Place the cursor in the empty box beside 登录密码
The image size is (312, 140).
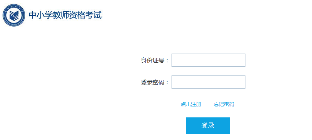208,82
